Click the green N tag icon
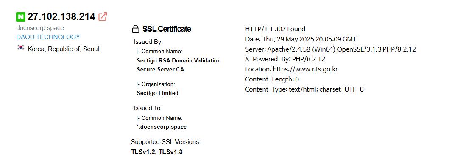This screenshot has width=449, height=160. pos(21,17)
